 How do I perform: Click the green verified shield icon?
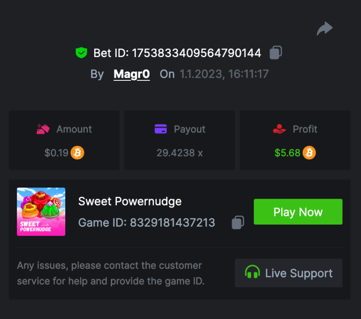point(81,53)
